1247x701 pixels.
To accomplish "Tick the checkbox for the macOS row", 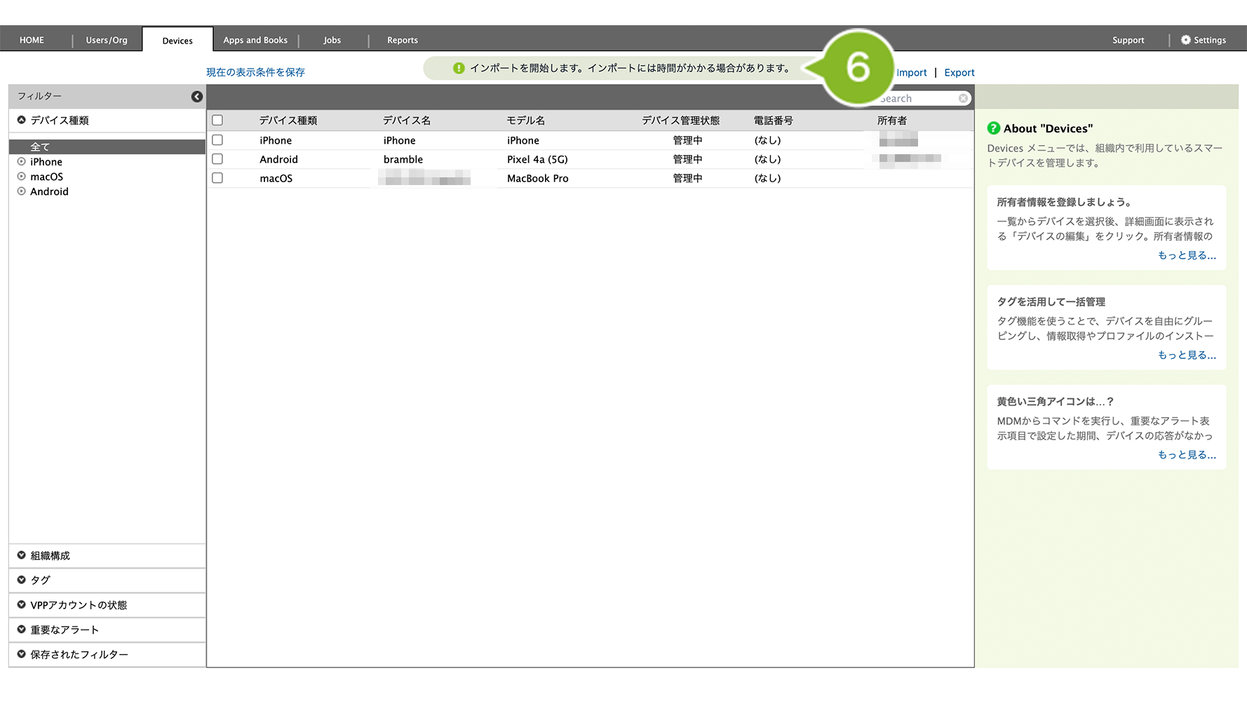I will tap(217, 178).
